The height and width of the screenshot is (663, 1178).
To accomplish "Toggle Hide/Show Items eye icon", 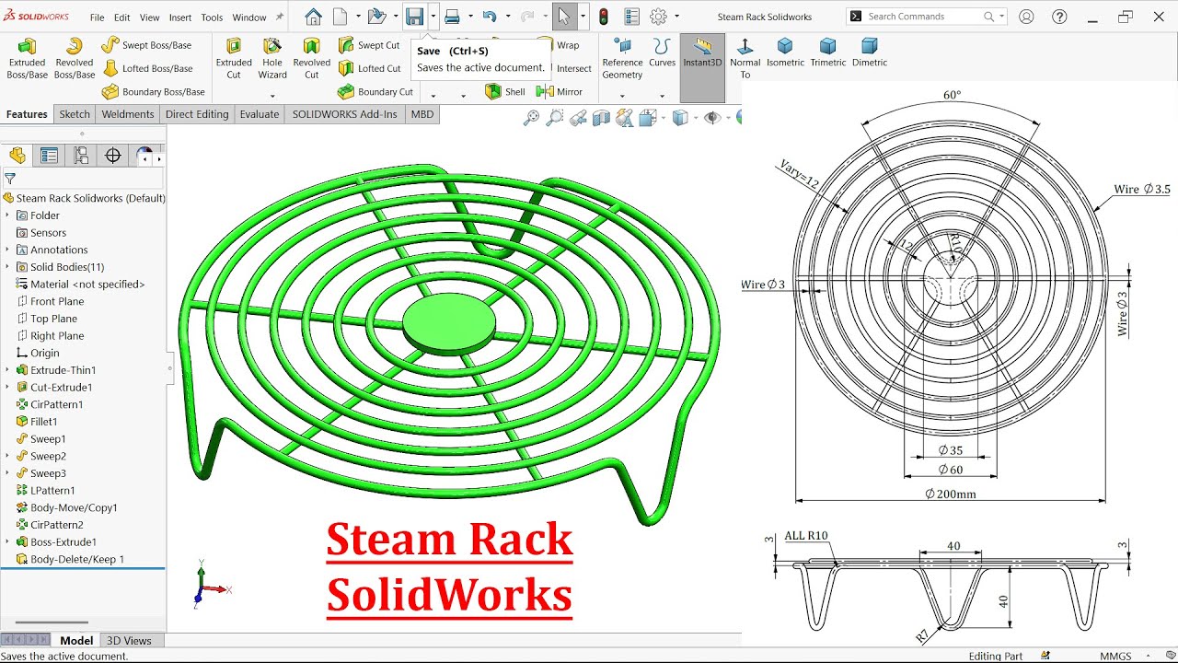I will click(x=711, y=118).
